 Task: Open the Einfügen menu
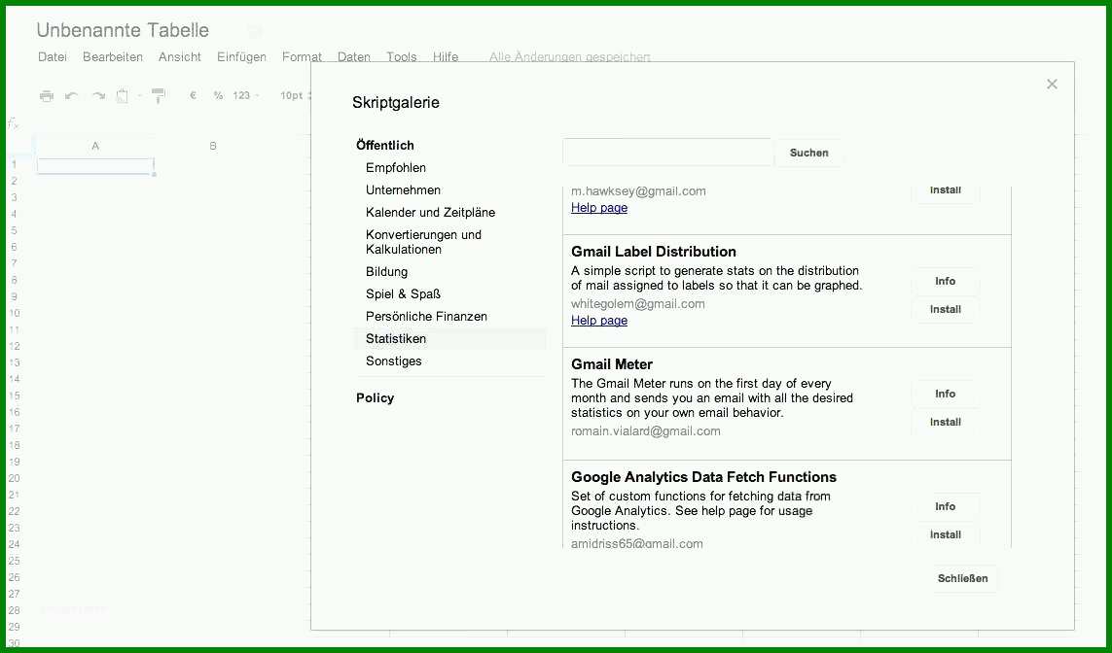242,56
